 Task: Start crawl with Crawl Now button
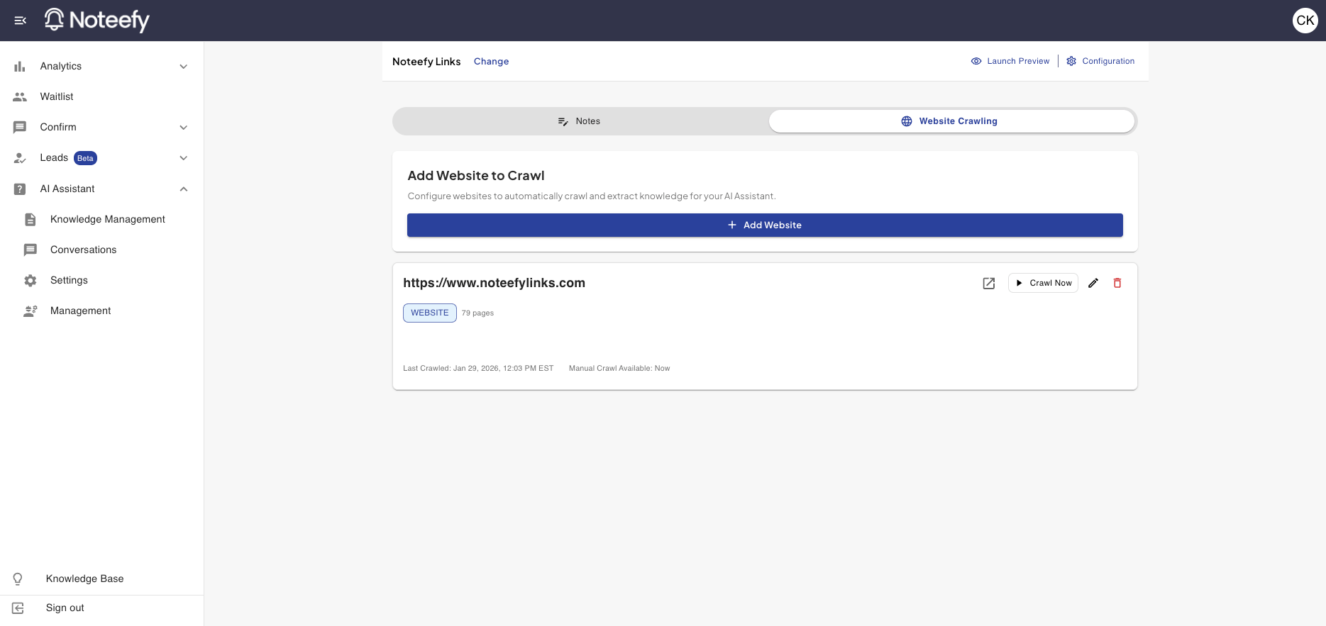(1043, 284)
